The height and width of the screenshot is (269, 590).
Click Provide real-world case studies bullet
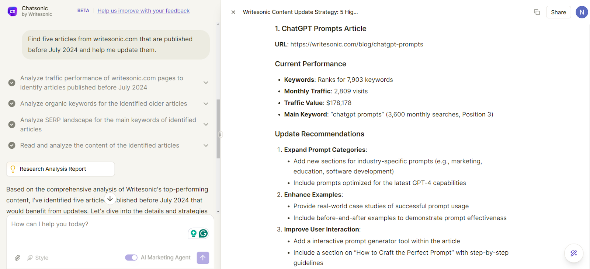click(x=381, y=206)
